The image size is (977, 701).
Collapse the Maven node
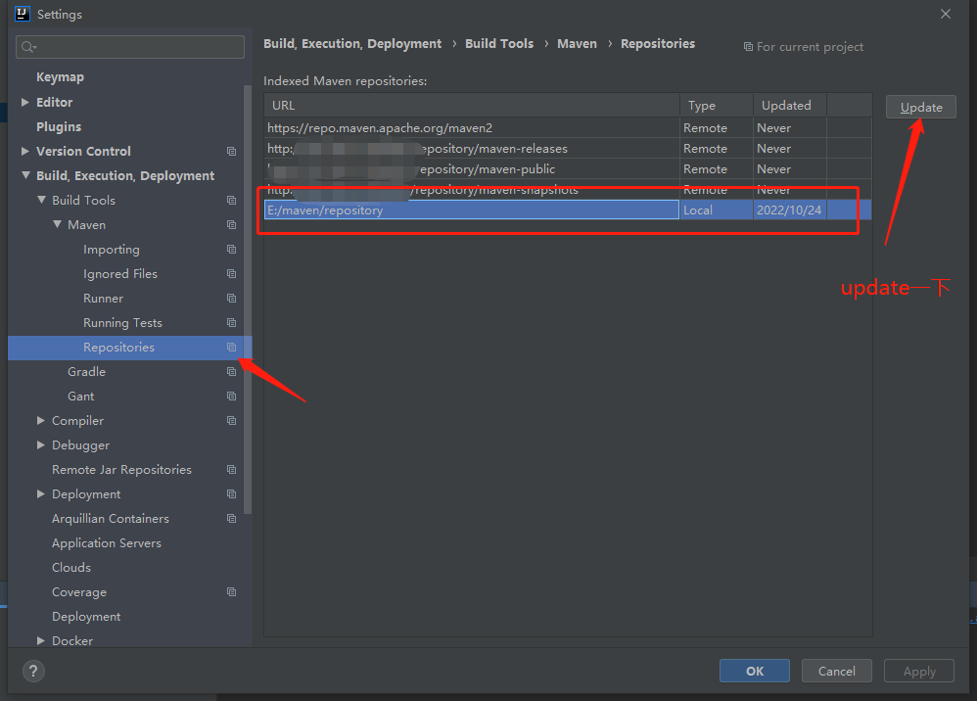tap(57, 223)
